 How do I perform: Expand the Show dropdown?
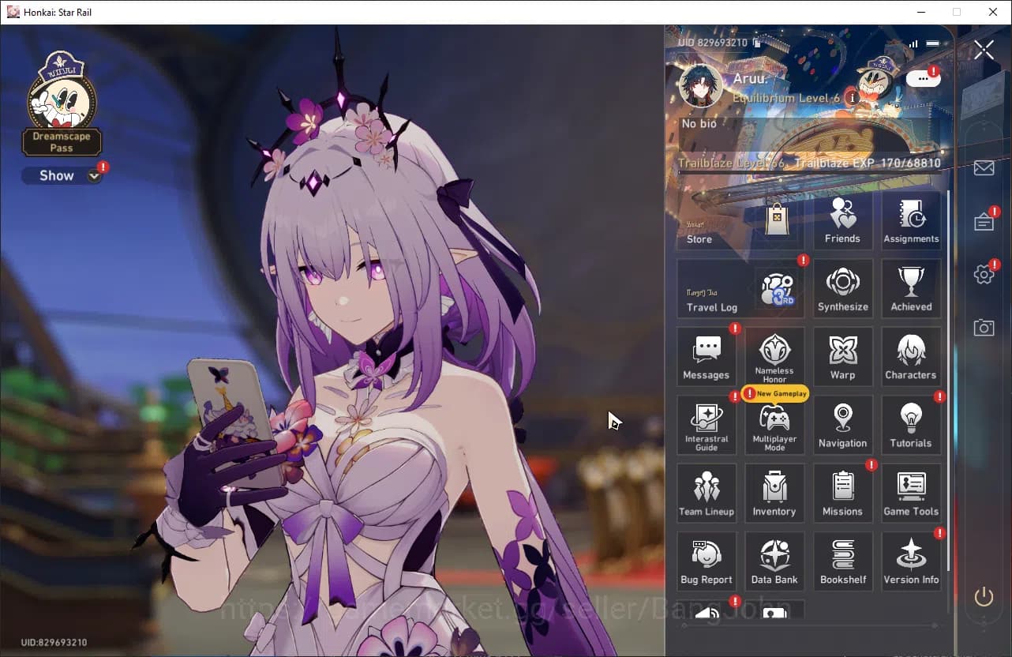tap(62, 176)
